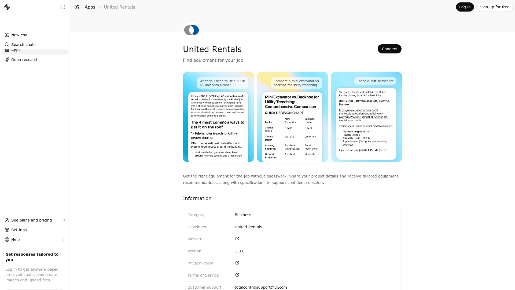This screenshot has height=290, width=515.
Task: Click the compose new chat pencil icon
Action: tap(77, 7)
